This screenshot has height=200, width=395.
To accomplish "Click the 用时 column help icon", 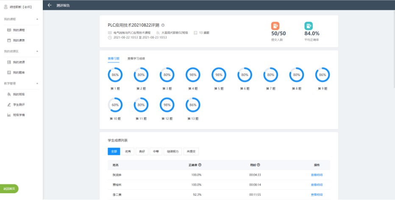I will [x=259, y=165].
